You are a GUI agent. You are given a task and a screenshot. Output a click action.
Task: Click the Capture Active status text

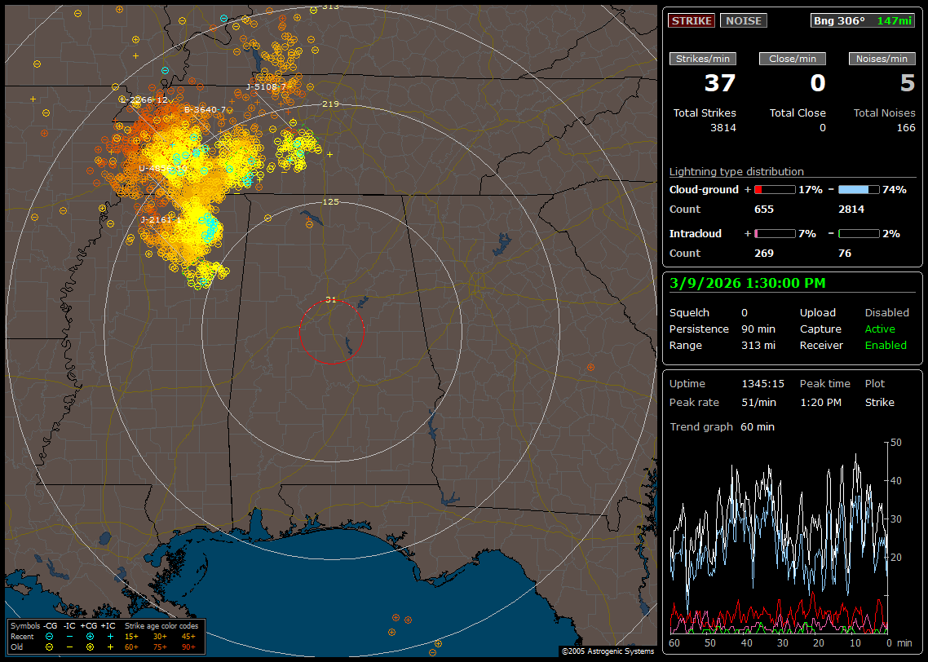(879, 329)
